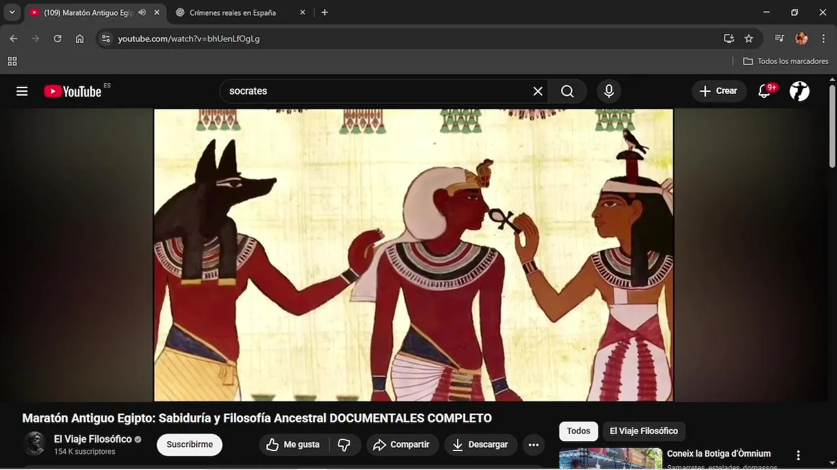Select the Todos filter chip
The height and width of the screenshot is (470, 837).
(x=578, y=431)
